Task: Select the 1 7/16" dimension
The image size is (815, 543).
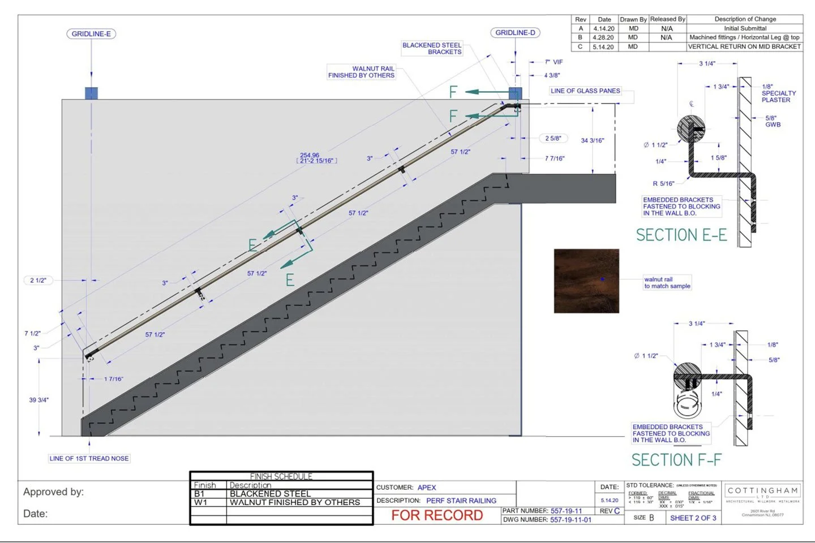Action: coord(114,379)
